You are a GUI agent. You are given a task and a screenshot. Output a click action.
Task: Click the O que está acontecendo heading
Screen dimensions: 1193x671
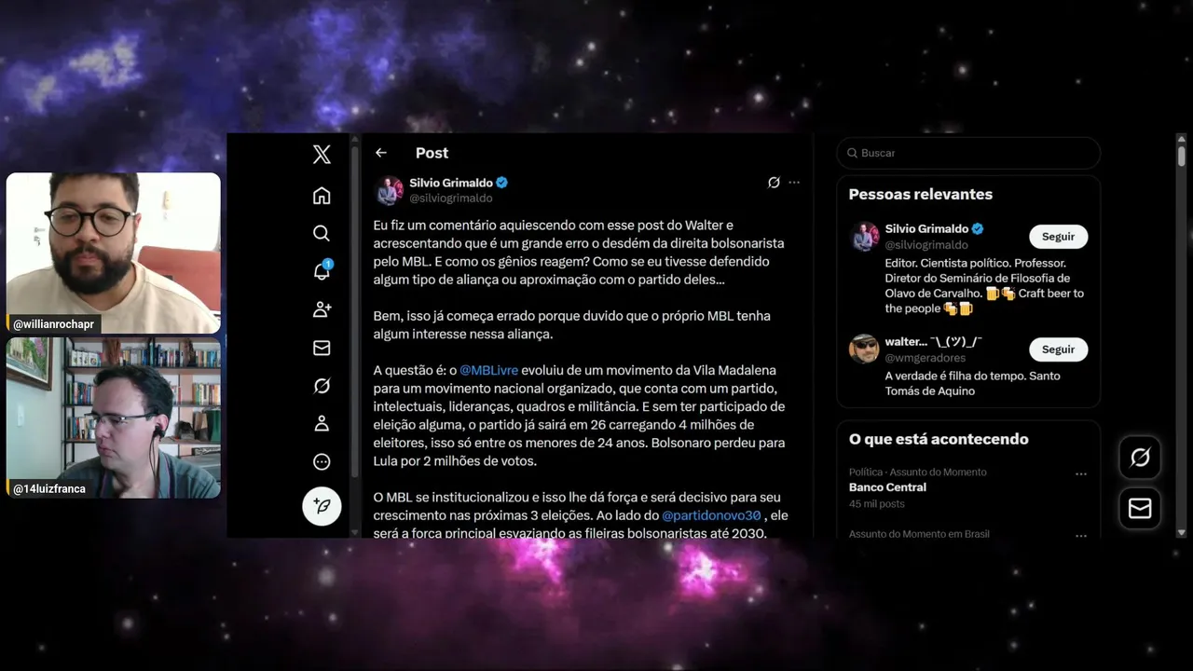[x=939, y=439]
